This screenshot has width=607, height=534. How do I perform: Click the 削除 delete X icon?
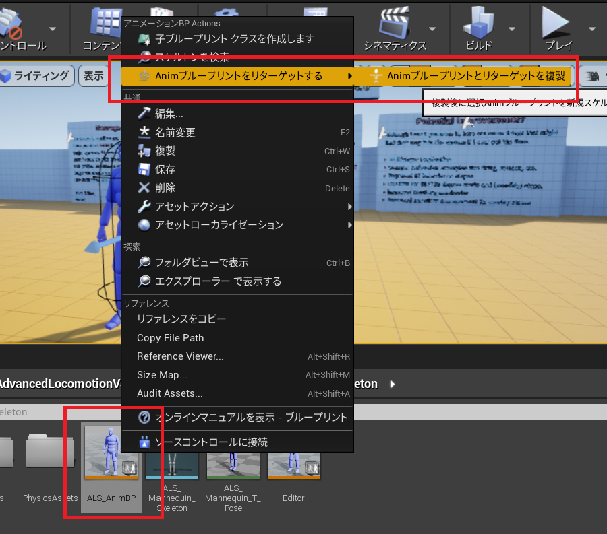[144, 188]
